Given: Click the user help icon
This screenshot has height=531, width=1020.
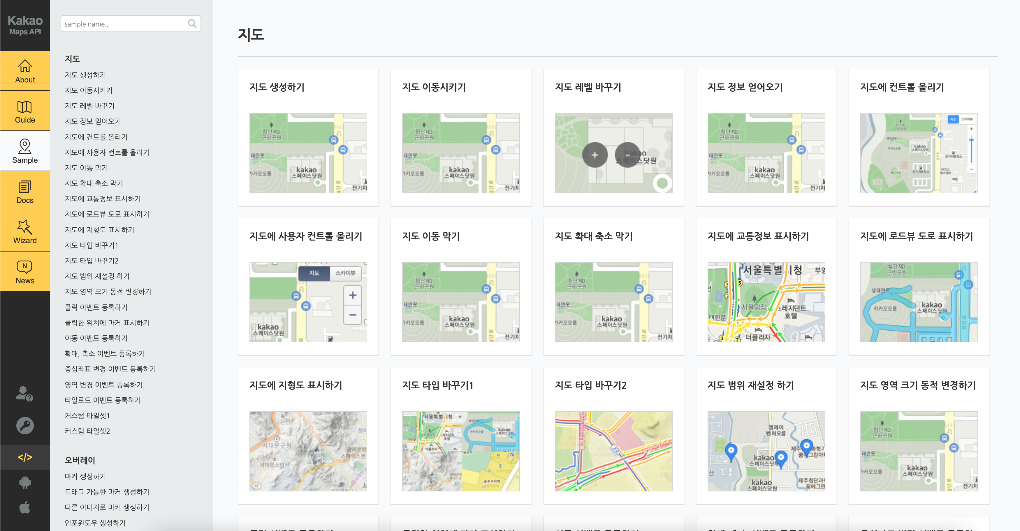Looking at the screenshot, I should (24, 394).
